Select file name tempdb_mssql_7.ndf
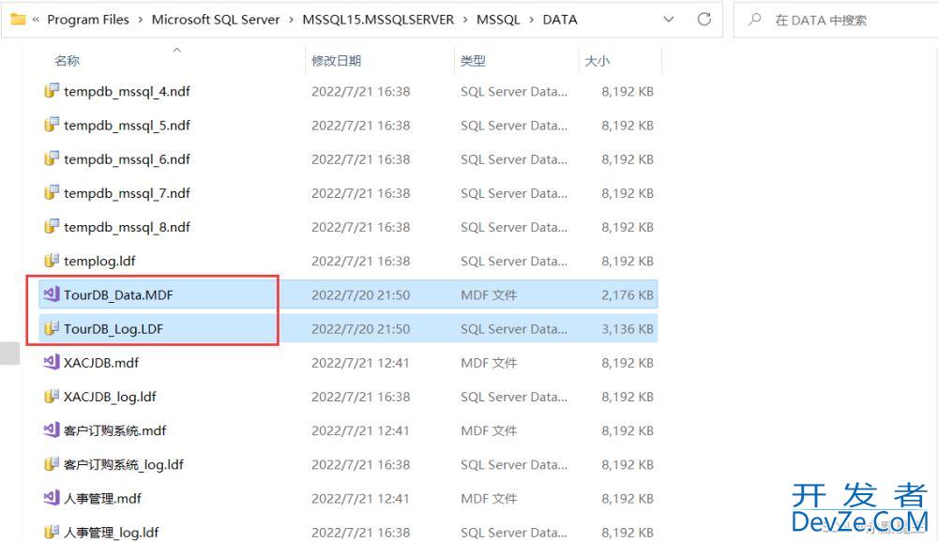This screenshot has width=938, height=542. click(127, 193)
